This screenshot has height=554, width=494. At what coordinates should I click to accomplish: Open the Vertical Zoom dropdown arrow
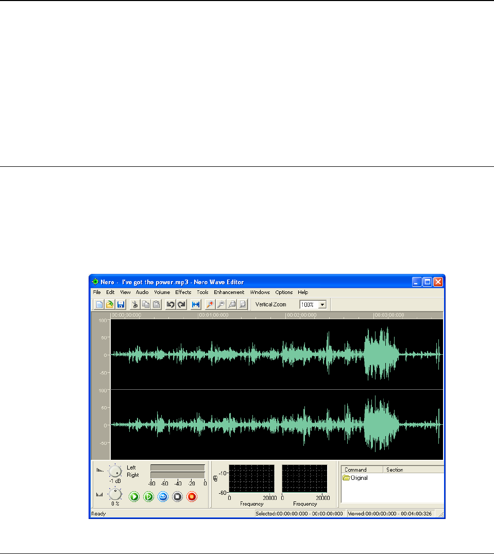(x=322, y=305)
